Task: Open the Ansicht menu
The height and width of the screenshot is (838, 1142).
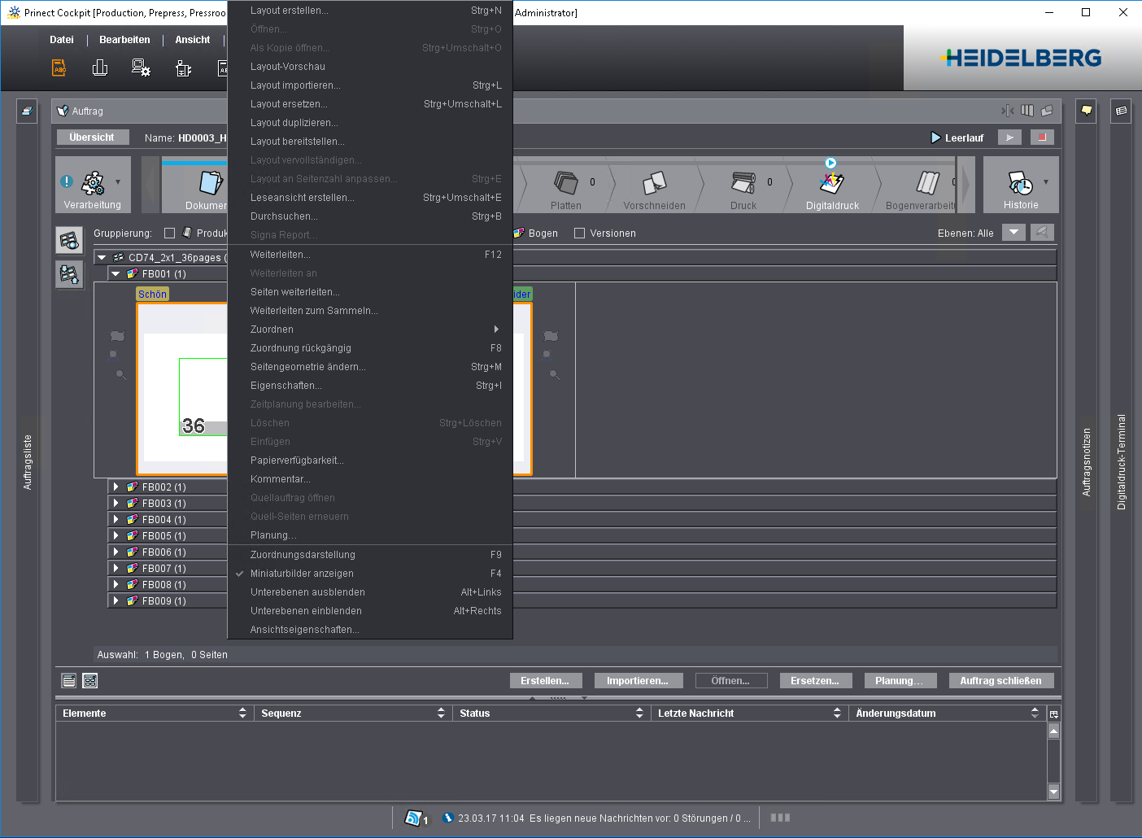Action: pyautogui.click(x=193, y=40)
